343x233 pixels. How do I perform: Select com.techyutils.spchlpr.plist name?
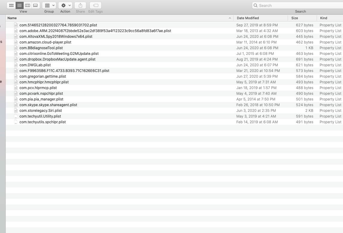point(43,122)
